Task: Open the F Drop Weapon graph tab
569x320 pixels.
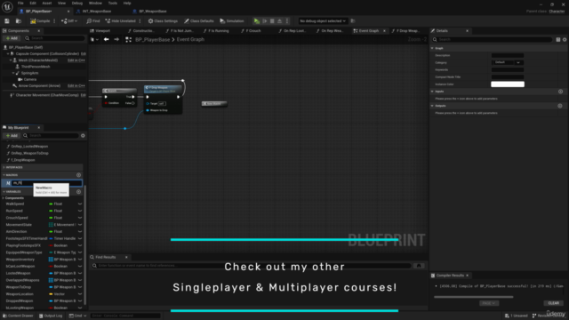Action: [407, 31]
